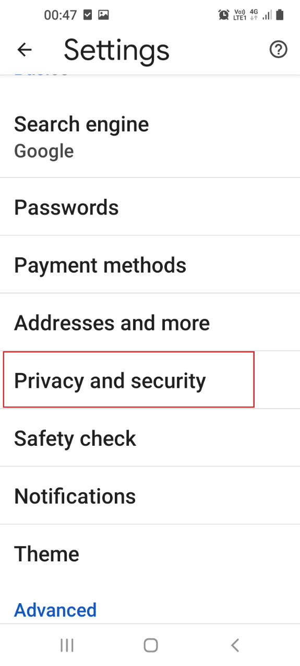Tap the Settings page title
Screen dimensions: 300x666
click(x=116, y=51)
